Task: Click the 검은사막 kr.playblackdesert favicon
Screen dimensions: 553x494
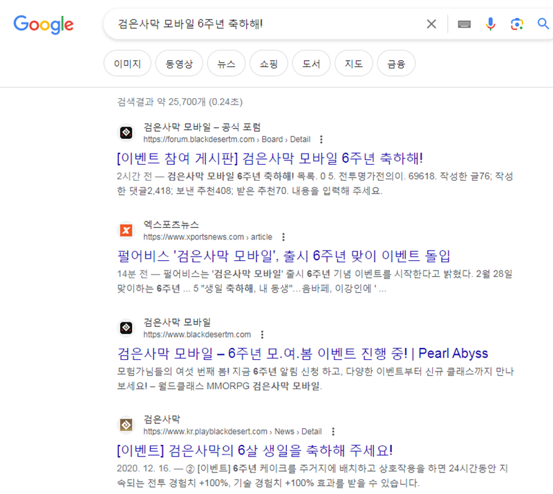Action: coord(126,425)
